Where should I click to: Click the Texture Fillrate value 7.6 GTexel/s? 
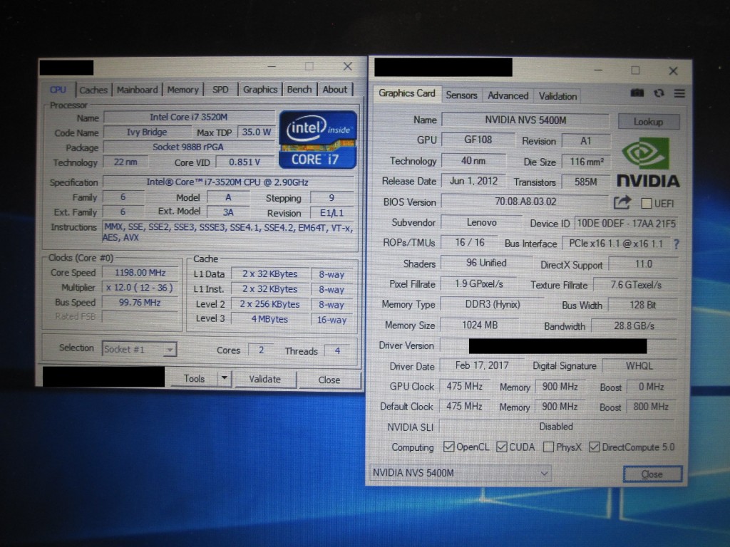[636, 285]
